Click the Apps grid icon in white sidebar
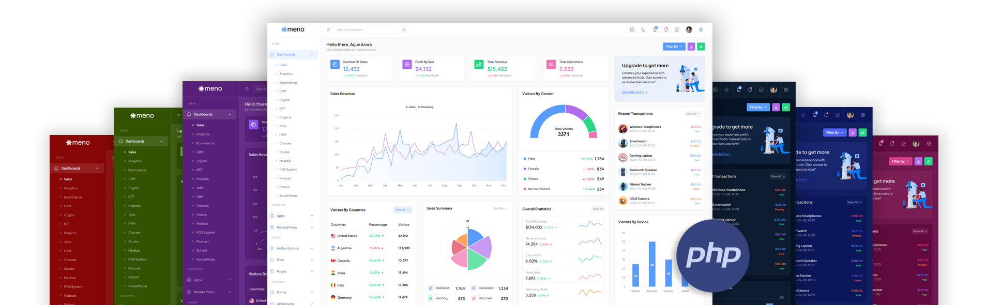This screenshot has width=987, height=305. click(x=272, y=216)
